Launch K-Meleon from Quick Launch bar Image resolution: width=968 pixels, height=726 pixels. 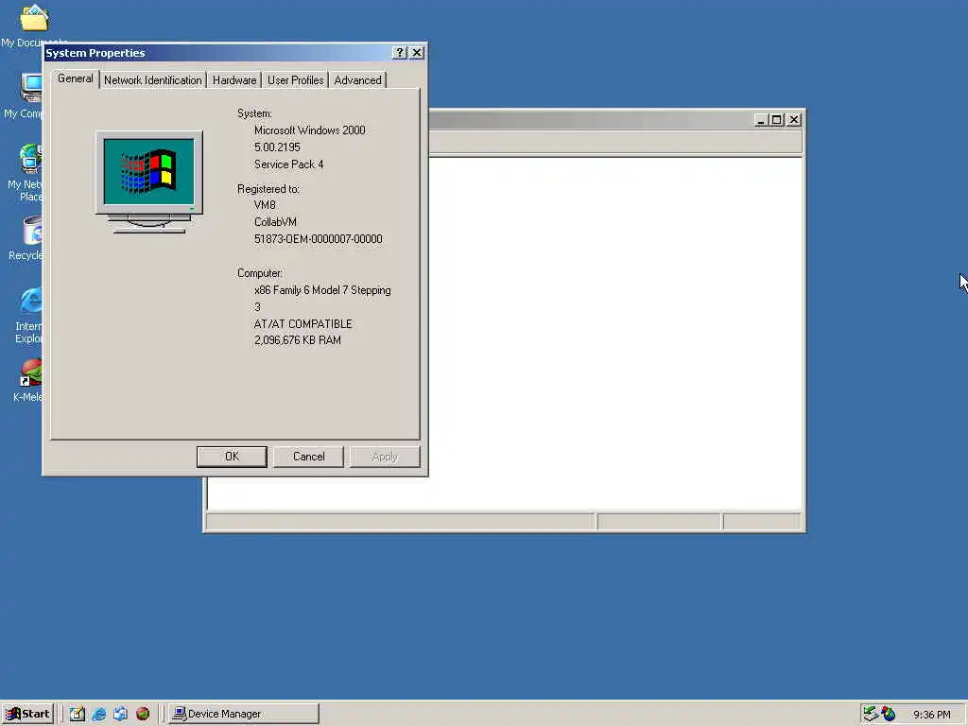pos(143,714)
